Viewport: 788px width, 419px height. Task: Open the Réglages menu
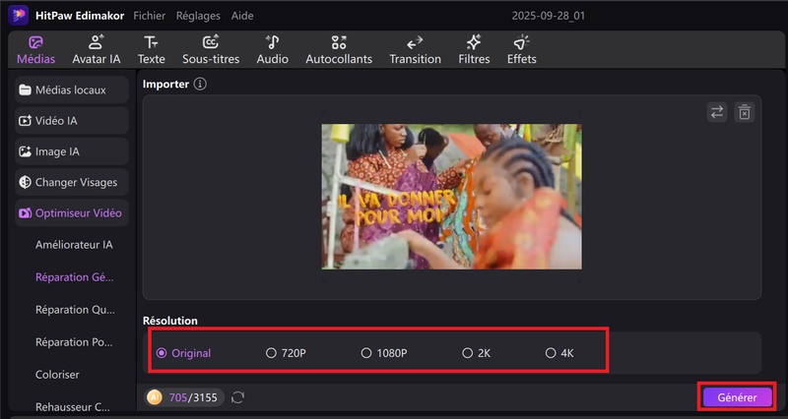[198, 16]
